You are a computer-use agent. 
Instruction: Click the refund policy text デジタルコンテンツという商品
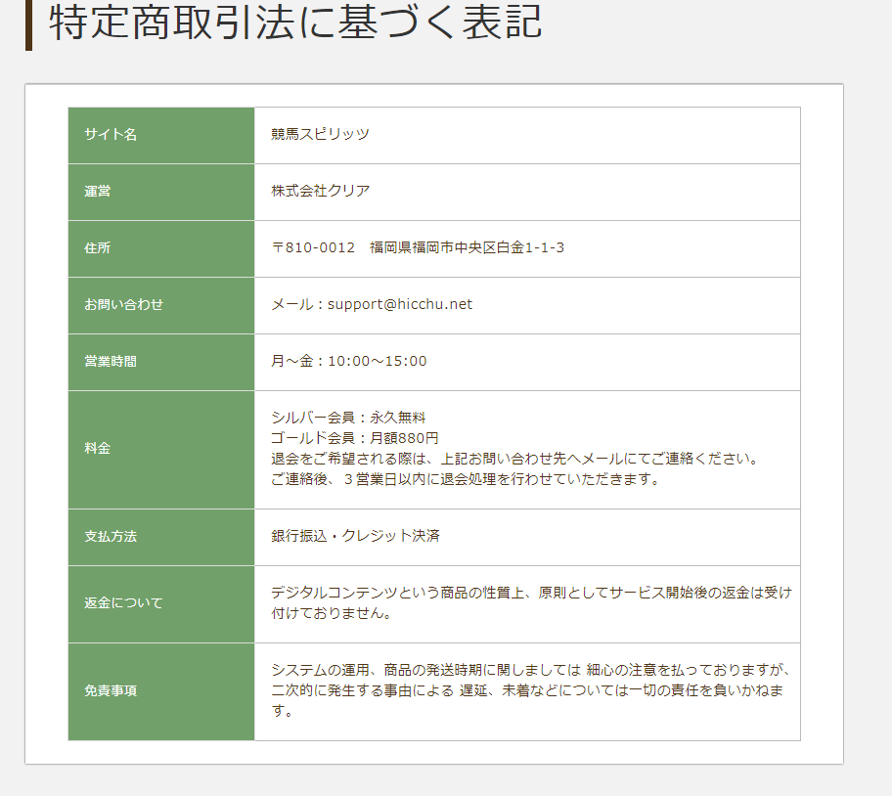531,603
